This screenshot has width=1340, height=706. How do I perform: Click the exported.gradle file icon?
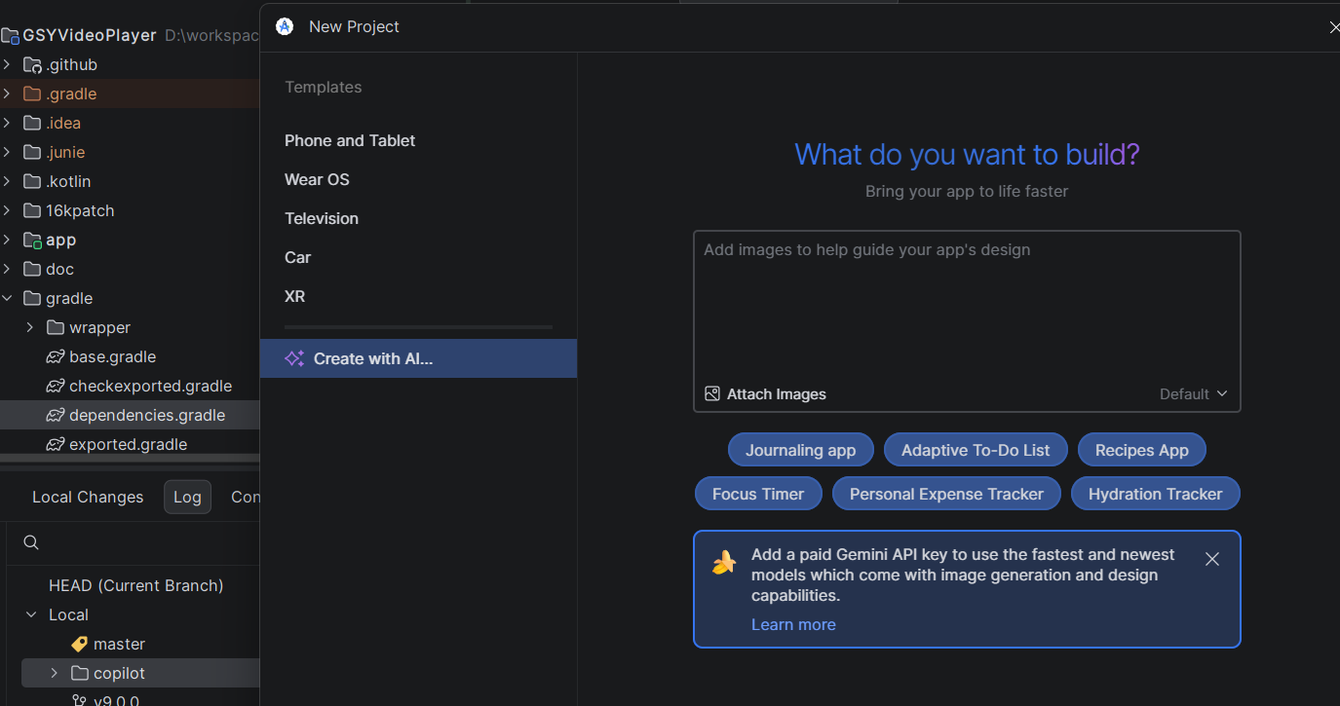(x=56, y=444)
